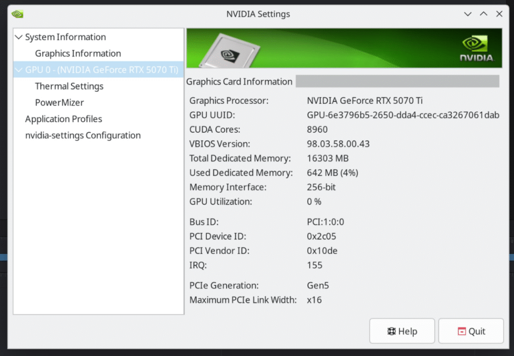Close the NVIDIA Settings window
The image size is (514, 356).
(499, 14)
